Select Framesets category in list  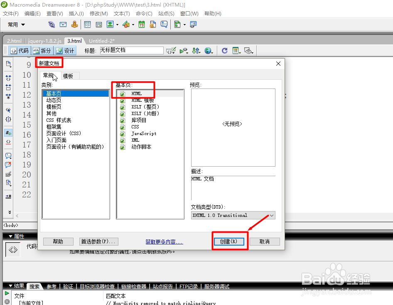click(x=54, y=127)
